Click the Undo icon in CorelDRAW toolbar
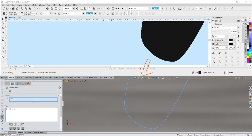The width and height of the screenshot is (252, 136). pyautogui.click(x=34, y=8)
